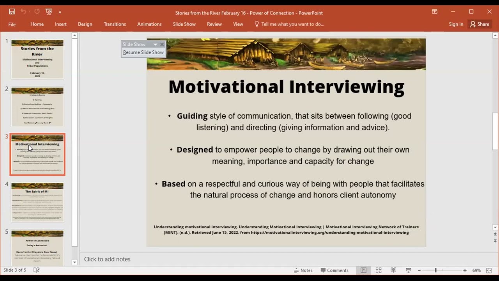
Task: Click the bullet starting with 'Designed'
Action: tap(289, 155)
